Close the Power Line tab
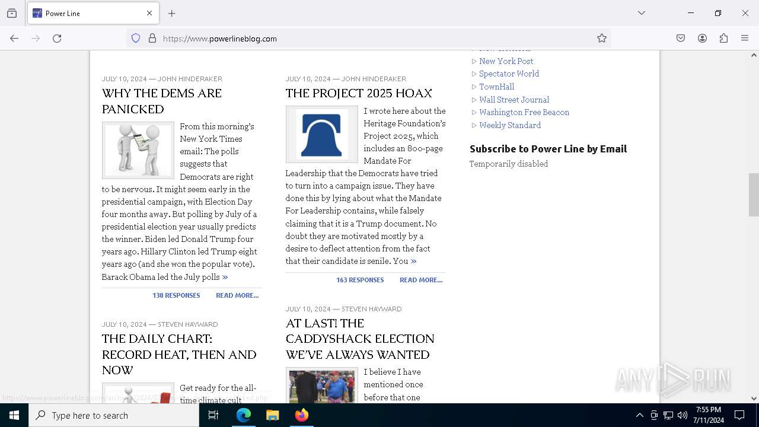The width and height of the screenshot is (759, 427). pyautogui.click(x=149, y=13)
